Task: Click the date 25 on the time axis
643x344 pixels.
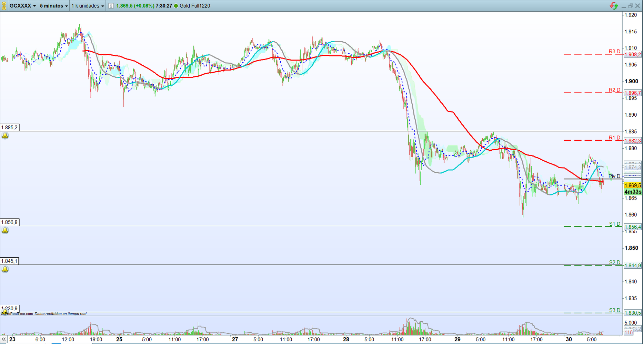Action: click(x=119, y=340)
